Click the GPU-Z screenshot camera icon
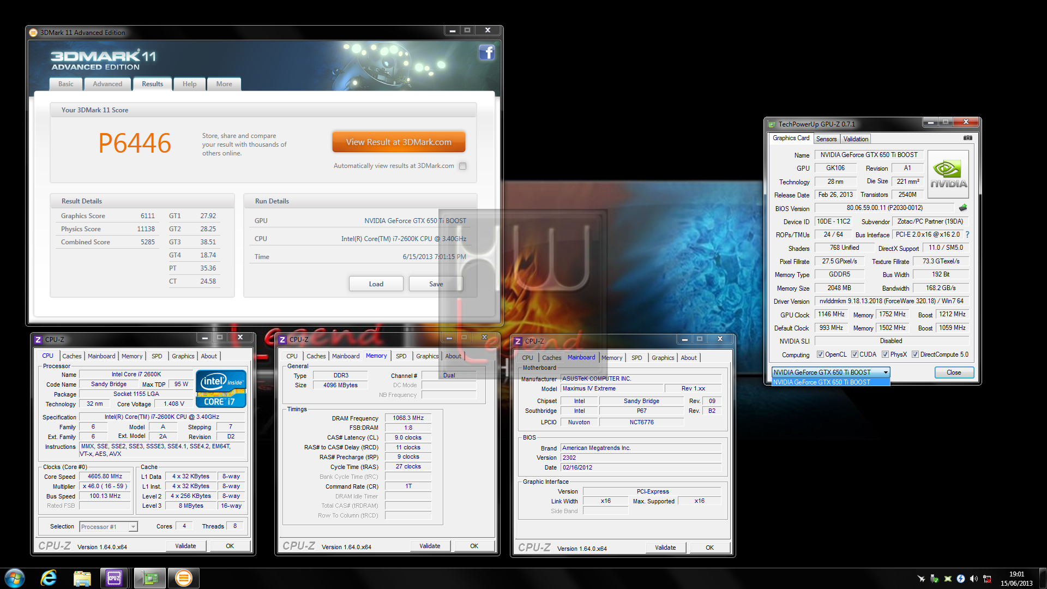The height and width of the screenshot is (589, 1047). pos(968,138)
